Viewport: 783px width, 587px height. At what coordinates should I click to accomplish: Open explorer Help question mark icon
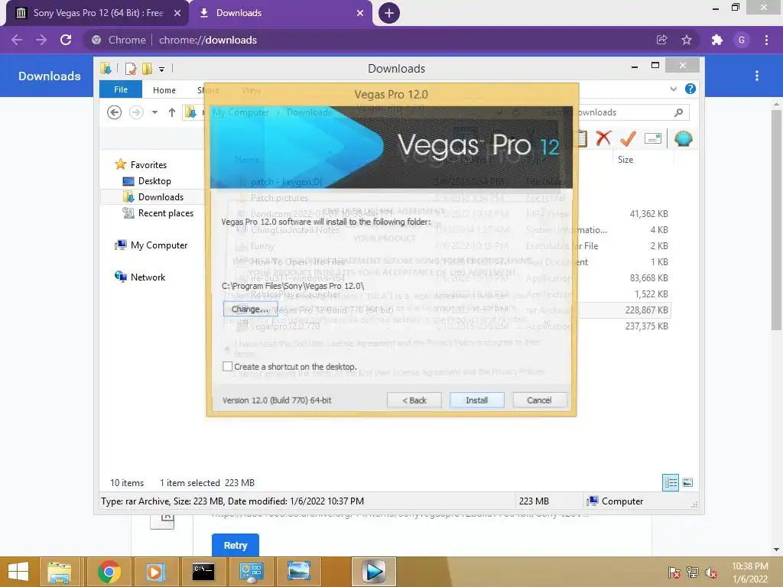point(690,89)
